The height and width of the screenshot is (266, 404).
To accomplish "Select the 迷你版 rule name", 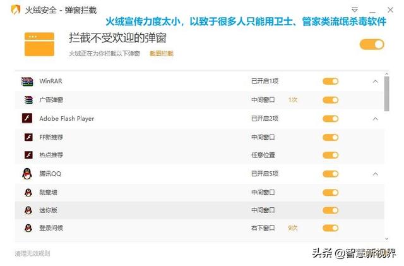I will point(48,210).
